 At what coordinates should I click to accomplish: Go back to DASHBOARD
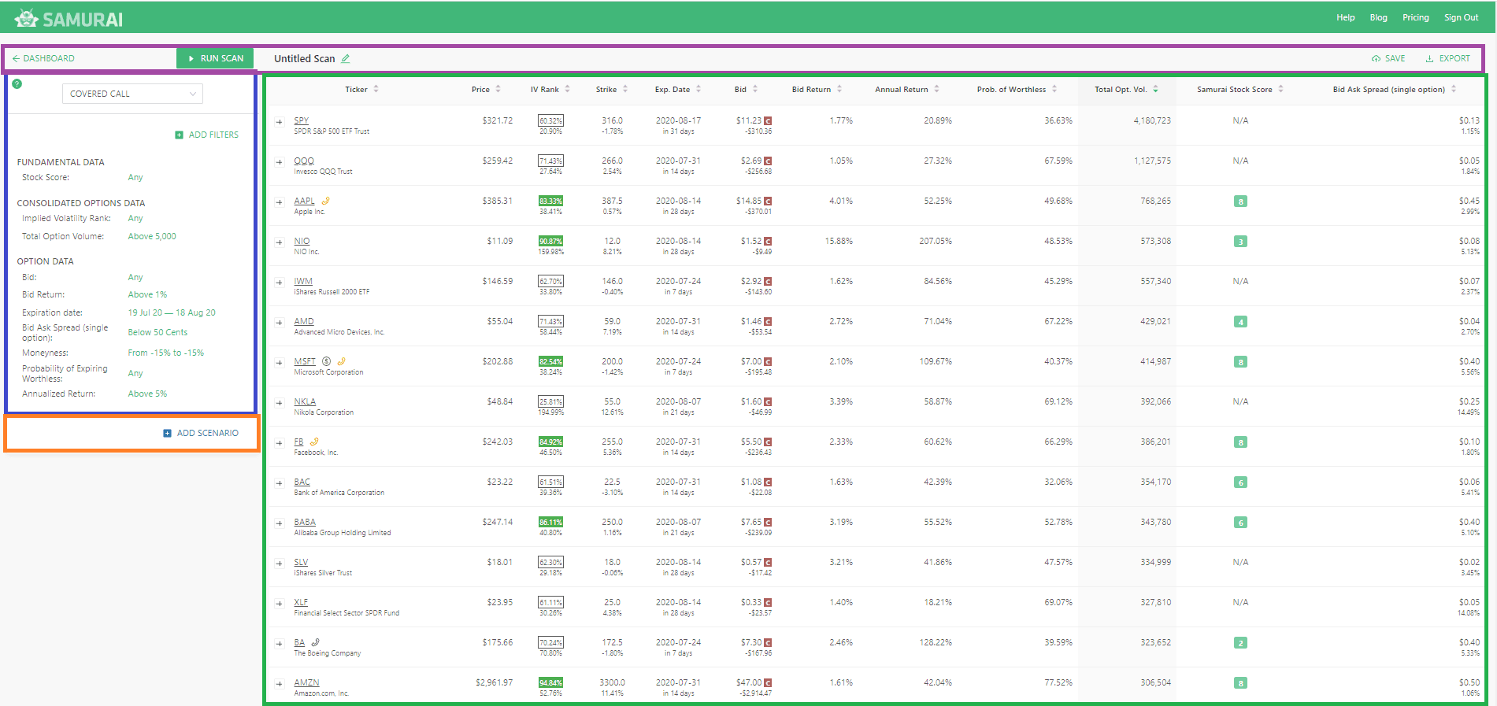point(43,58)
